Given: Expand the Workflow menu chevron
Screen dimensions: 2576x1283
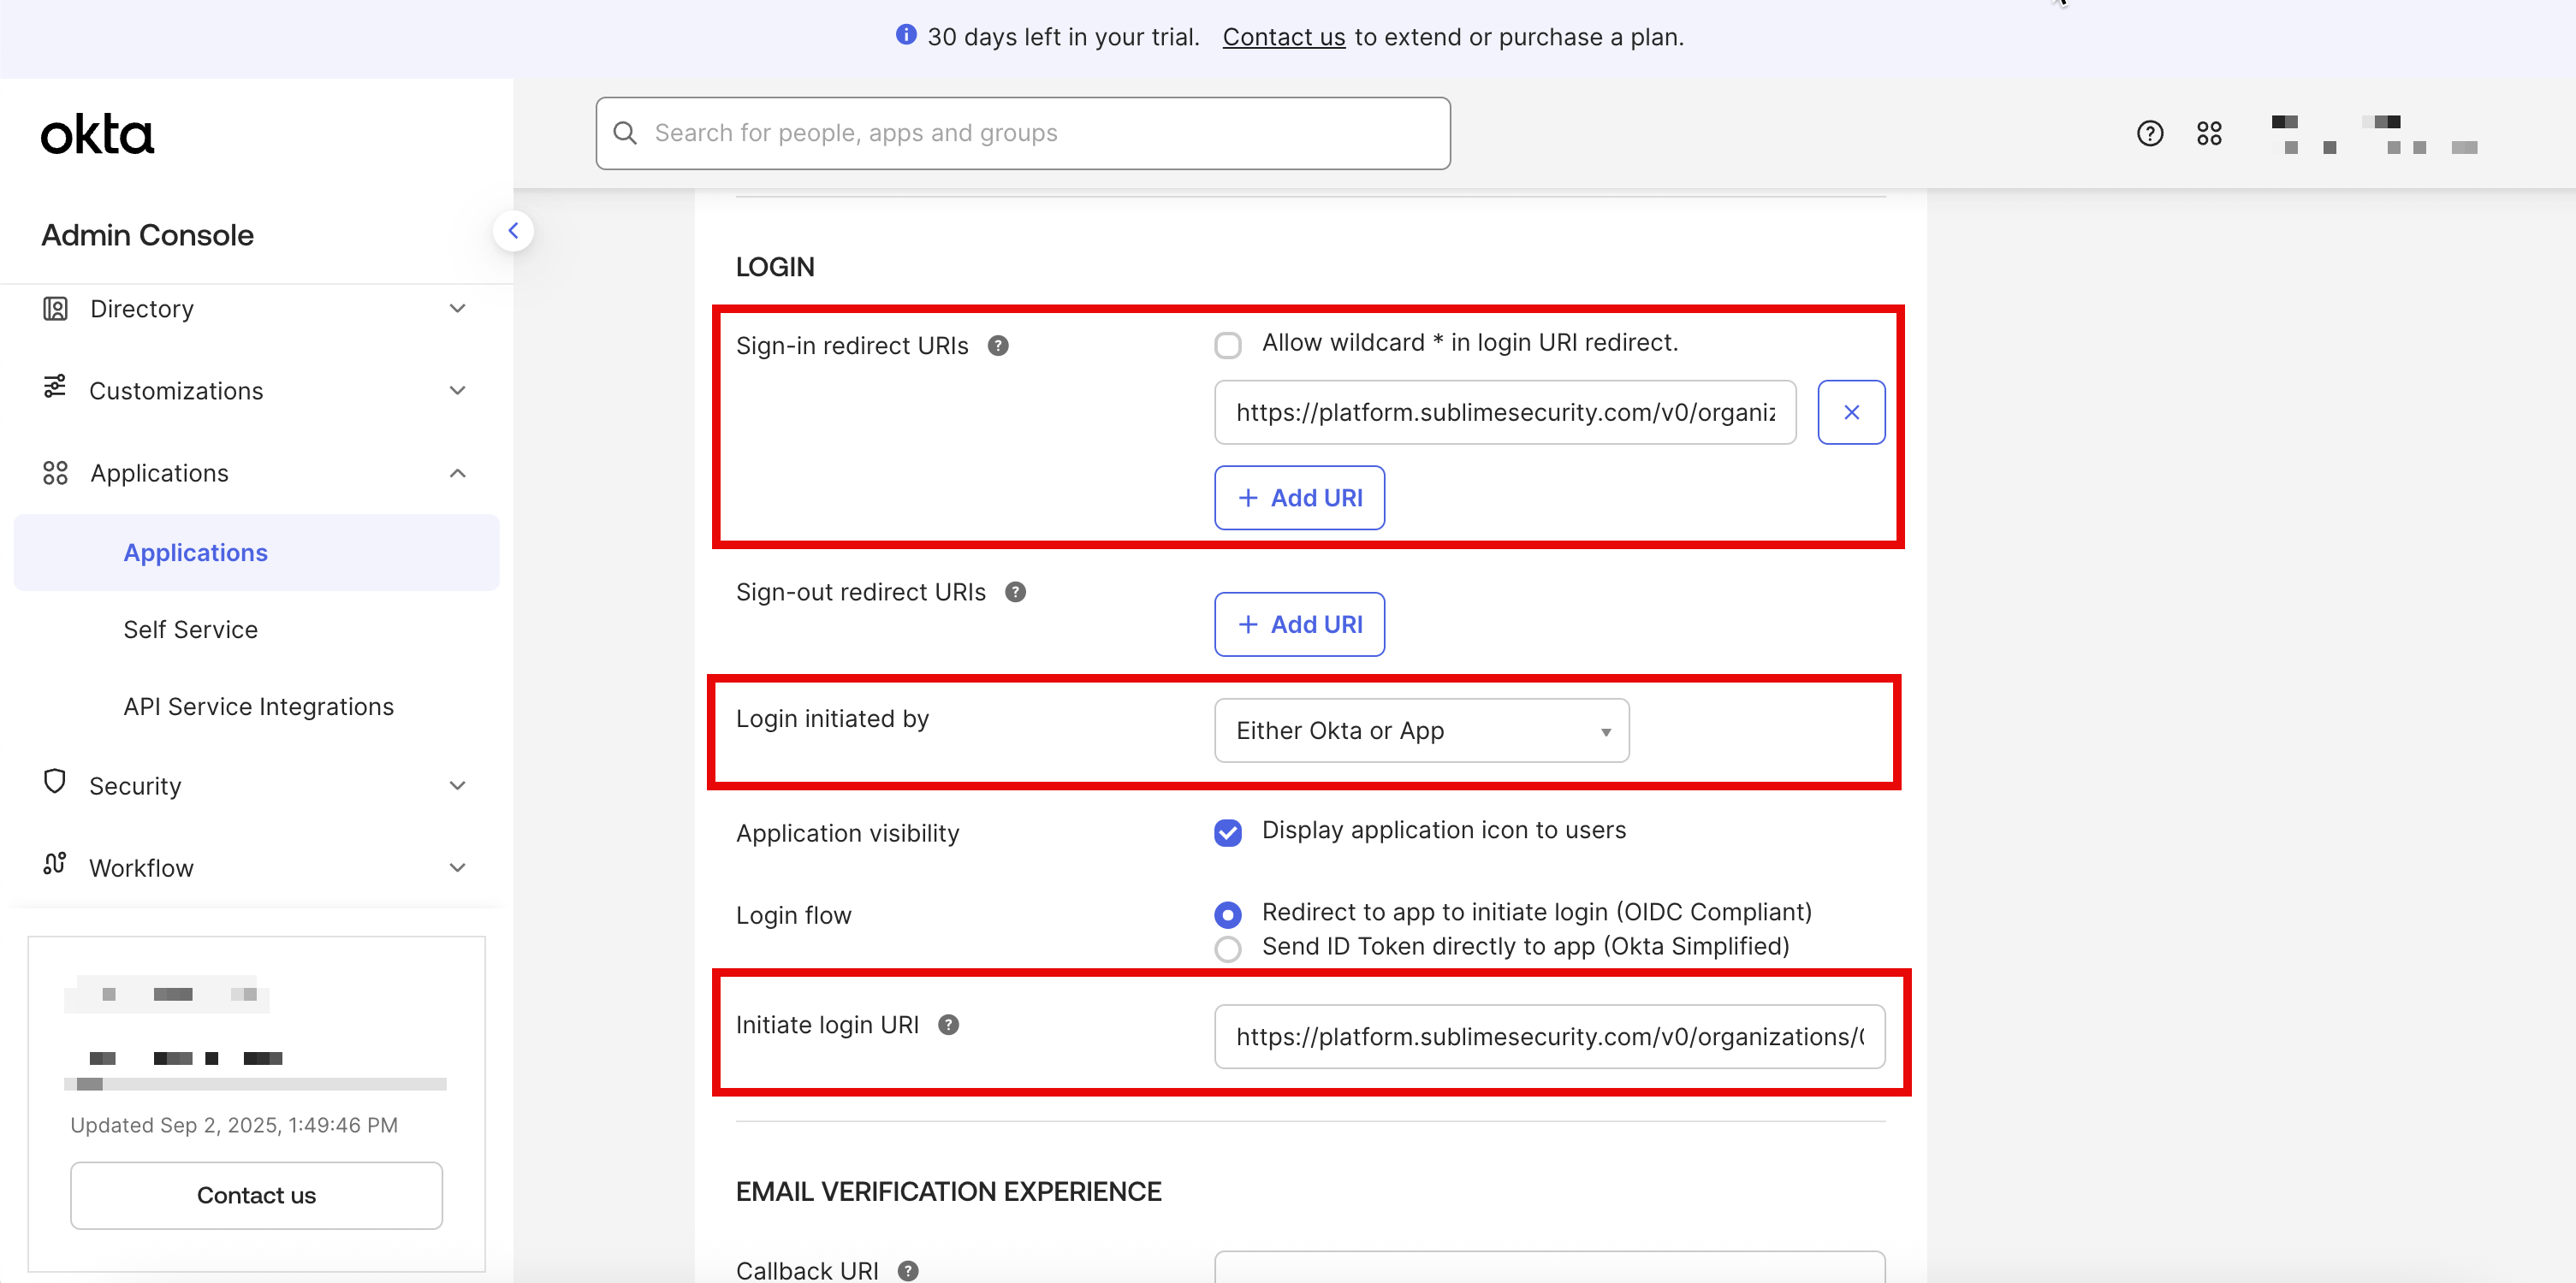Looking at the screenshot, I should point(457,867).
